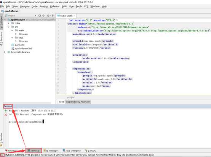211x157 pixels.
Task: Expand the .idea folder
Action: [x=8, y=23]
